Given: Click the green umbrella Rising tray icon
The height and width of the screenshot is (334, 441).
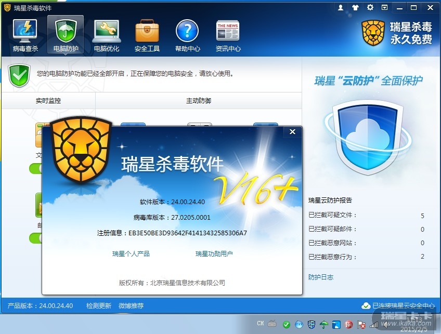Looking at the screenshot, I should click(323, 325).
